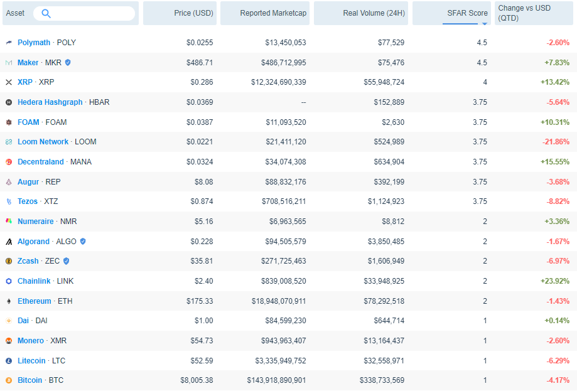Image resolution: width=577 pixels, height=391 pixels.
Task: Click the Hedera Hashgraph logo icon
Action: coord(9,102)
